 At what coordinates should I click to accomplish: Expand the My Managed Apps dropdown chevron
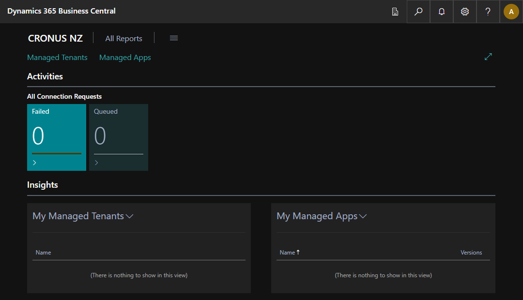pos(363,216)
